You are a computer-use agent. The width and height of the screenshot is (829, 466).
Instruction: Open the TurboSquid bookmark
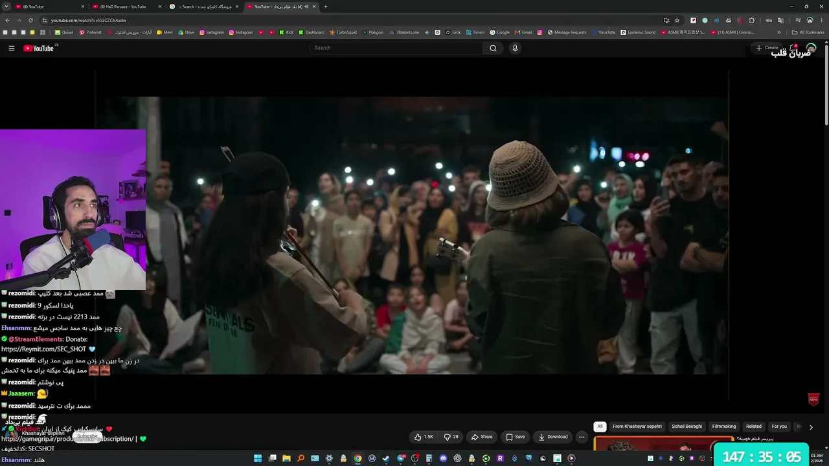pyautogui.click(x=343, y=32)
